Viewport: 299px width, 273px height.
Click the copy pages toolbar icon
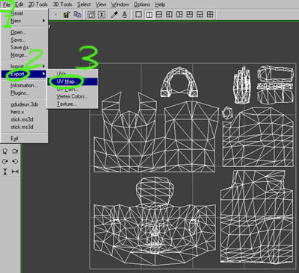click(x=77, y=15)
